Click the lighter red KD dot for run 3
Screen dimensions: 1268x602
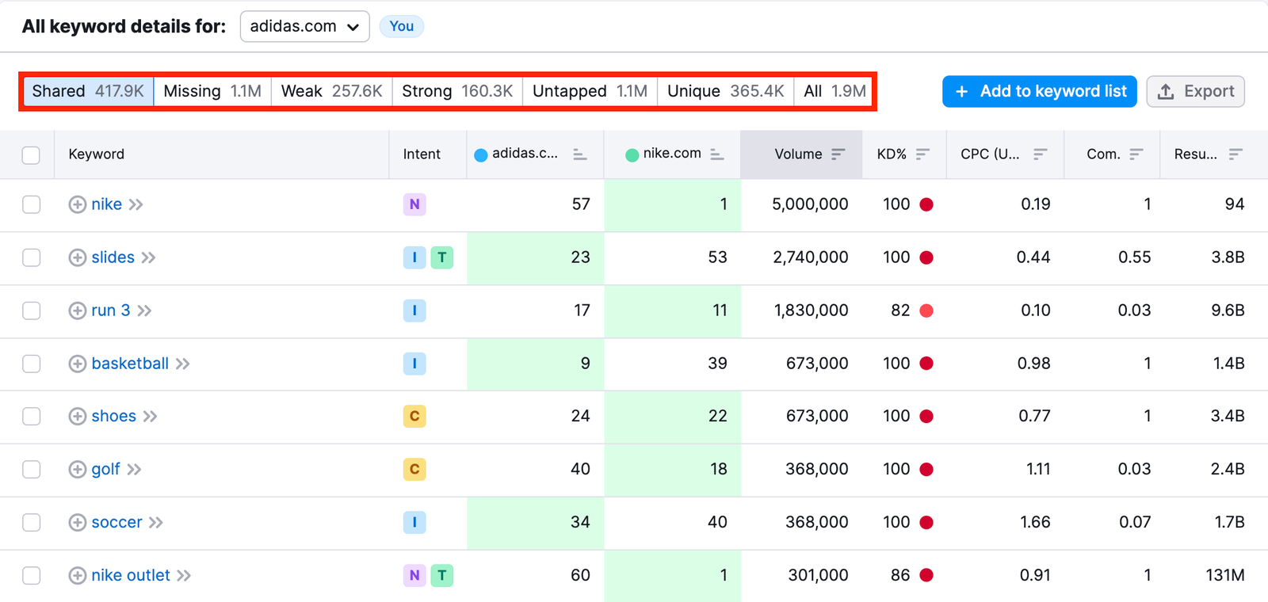click(x=926, y=311)
